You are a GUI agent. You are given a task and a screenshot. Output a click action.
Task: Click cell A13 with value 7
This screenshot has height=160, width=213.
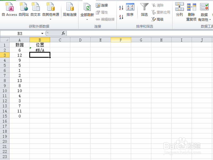click(x=19, y=106)
